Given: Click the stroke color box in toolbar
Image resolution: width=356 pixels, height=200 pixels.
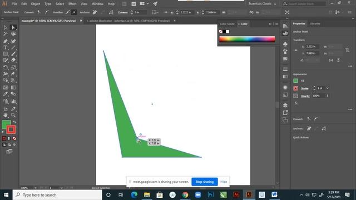Looking at the screenshot, I should [11, 129].
